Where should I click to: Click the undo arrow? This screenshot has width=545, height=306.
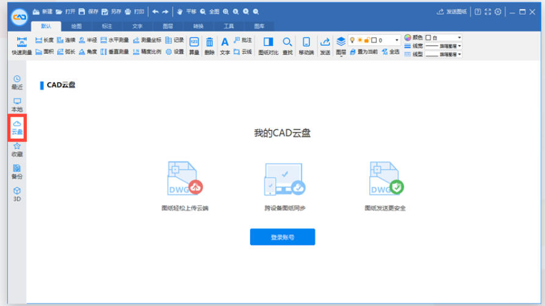coord(156,12)
